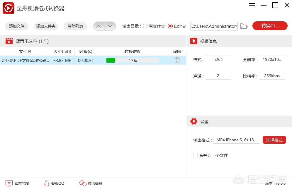The height and width of the screenshot is (189, 292).
Task: Click the 253kbps bitrate field
Action: 272,76
